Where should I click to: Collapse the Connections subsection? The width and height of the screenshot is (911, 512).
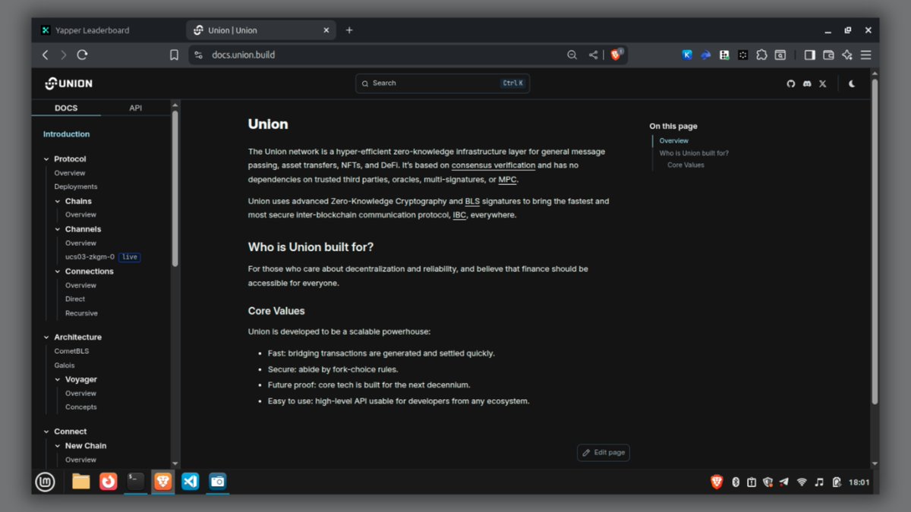pyautogui.click(x=84, y=272)
